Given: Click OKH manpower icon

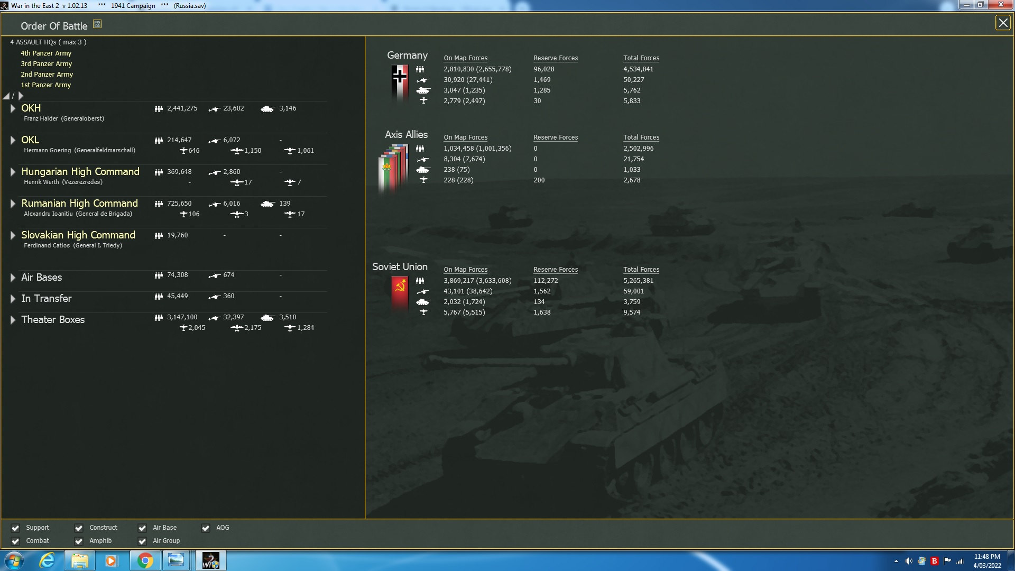Looking at the screenshot, I should tap(159, 109).
